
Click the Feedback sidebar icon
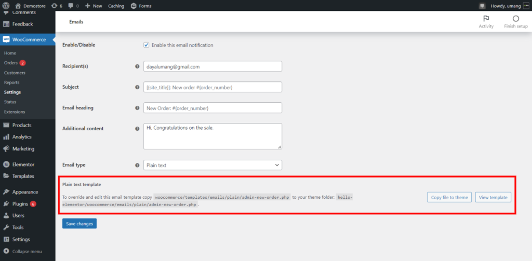(6, 24)
